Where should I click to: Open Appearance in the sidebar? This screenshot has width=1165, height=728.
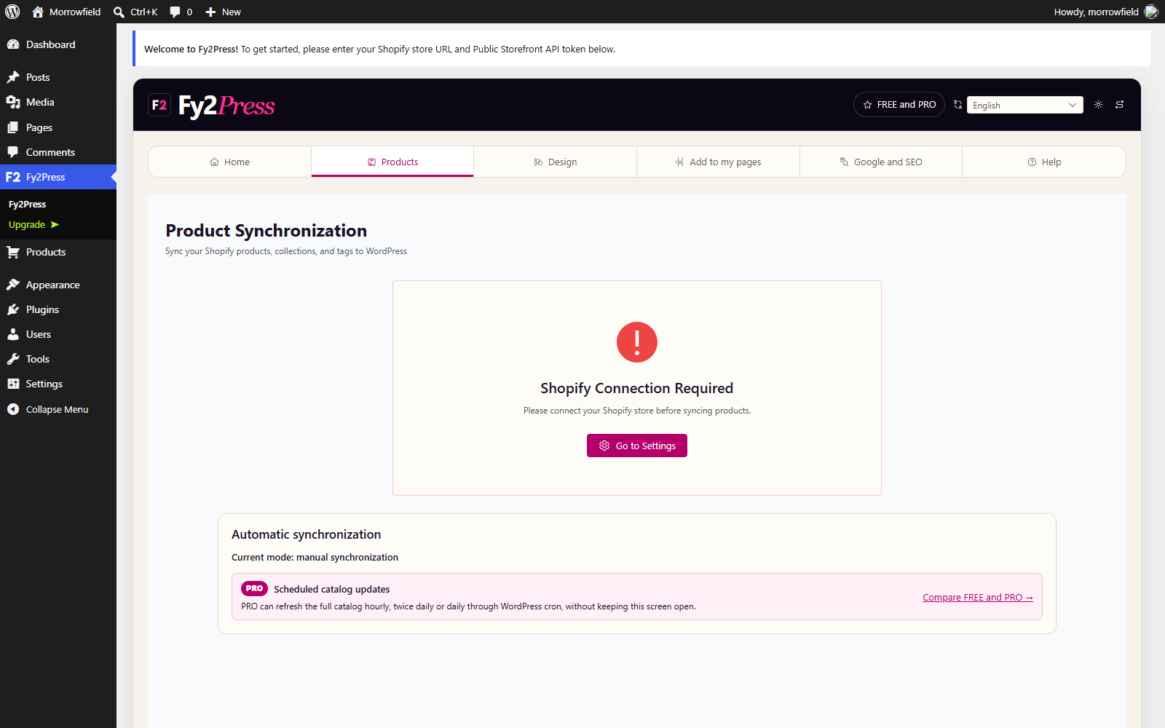[x=58, y=285]
